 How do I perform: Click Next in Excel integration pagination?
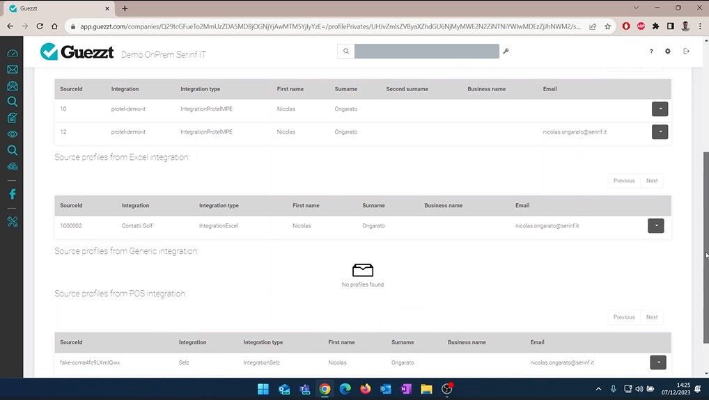[651, 181]
